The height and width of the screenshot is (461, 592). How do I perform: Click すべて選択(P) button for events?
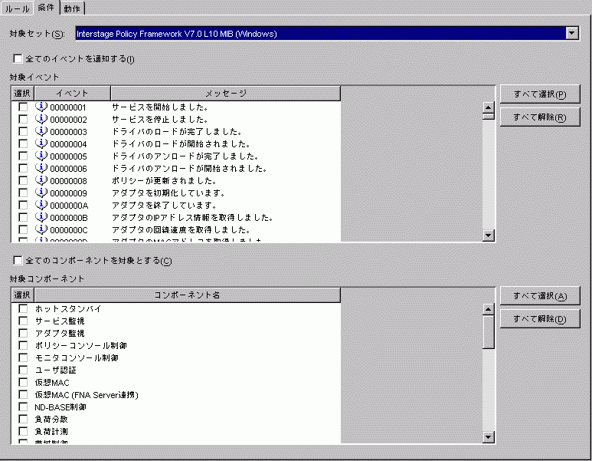coord(540,94)
